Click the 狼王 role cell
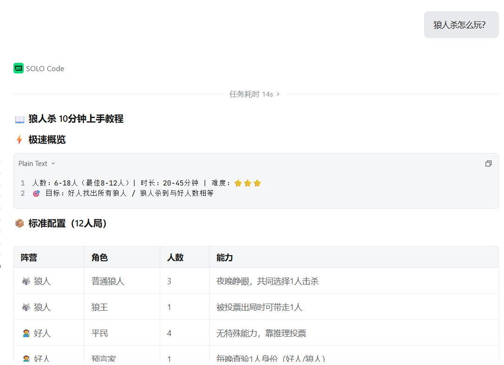The image size is (504, 365). click(100, 307)
